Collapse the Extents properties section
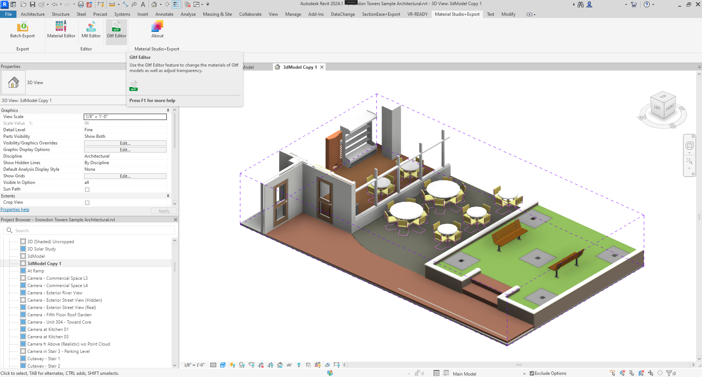The width and height of the screenshot is (702, 377). point(168,196)
